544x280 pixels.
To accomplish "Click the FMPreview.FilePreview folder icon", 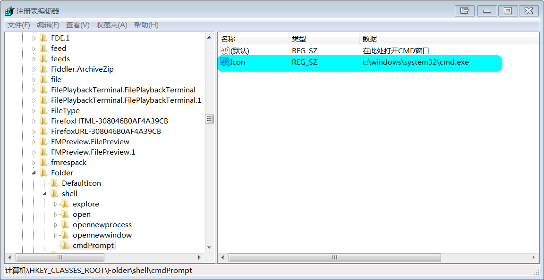I will click(x=43, y=142).
